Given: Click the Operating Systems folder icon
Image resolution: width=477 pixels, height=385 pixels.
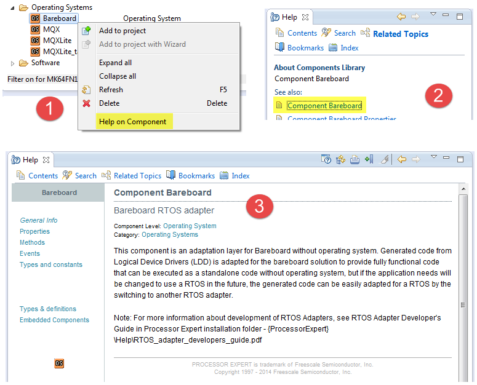Looking at the screenshot, I should tap(23, 7).
